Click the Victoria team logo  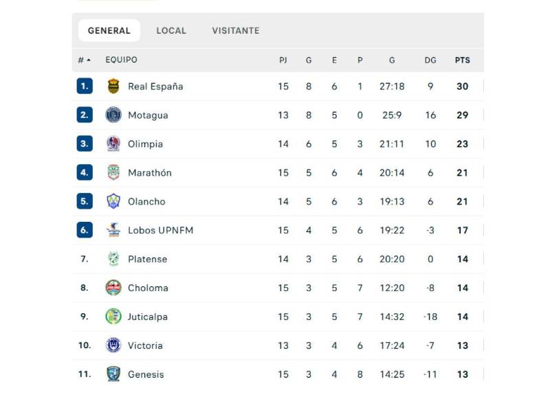point(114,345)
